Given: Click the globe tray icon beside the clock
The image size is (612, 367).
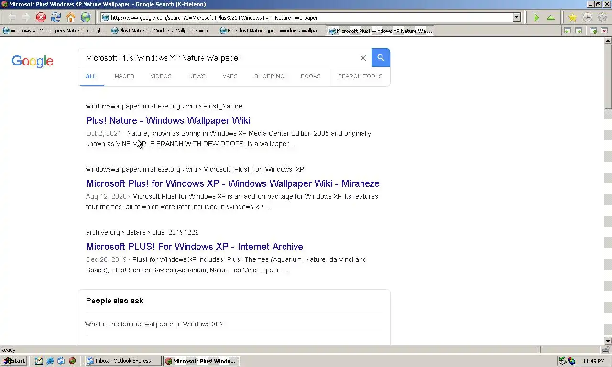Looking at the screenshot, I should pyautogui.click(x=572, y=361).
